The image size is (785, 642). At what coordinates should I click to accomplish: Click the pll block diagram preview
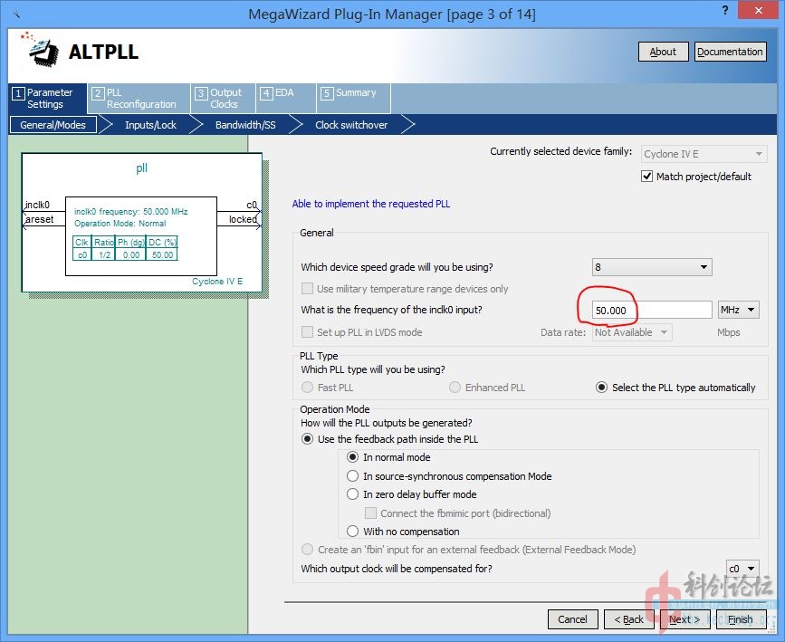(x=141, y=223)
